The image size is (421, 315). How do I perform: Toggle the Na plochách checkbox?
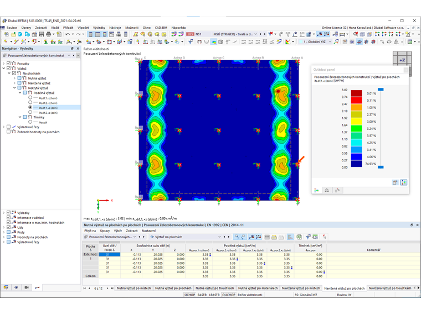click(14, 73)
